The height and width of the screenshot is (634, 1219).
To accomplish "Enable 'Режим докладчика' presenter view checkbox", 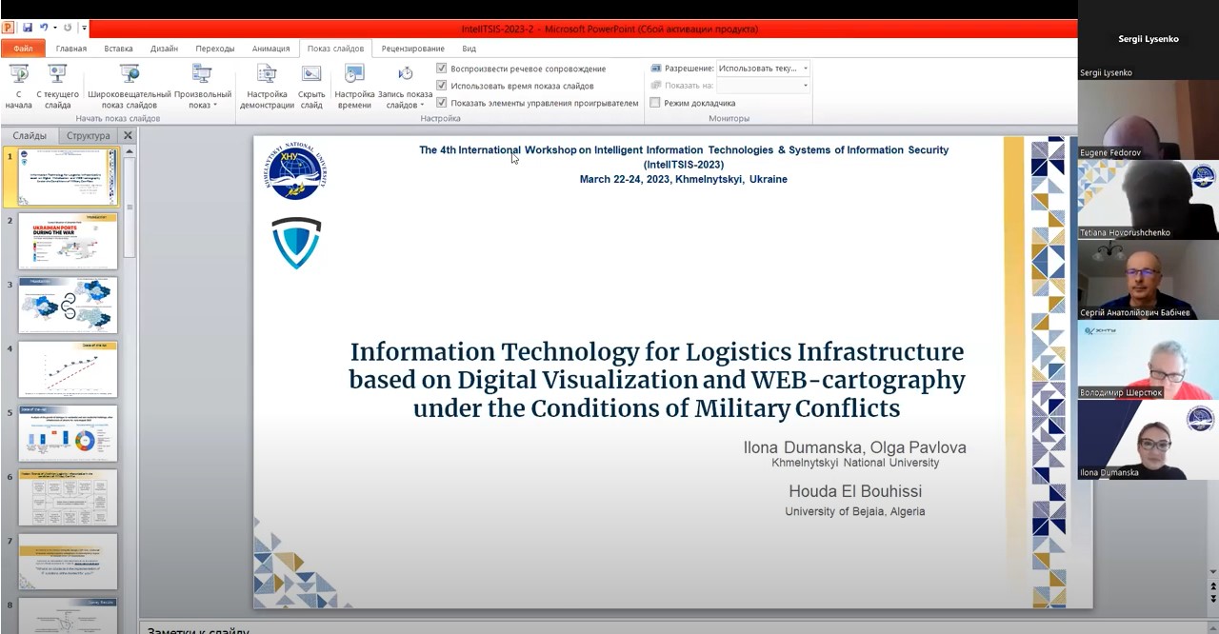I will point(655,103).
